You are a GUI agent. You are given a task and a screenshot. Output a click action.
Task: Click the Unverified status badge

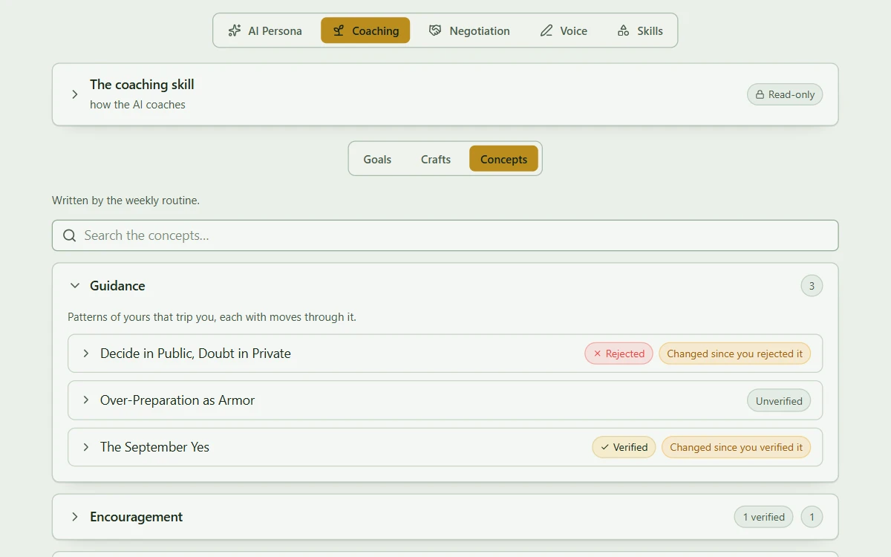pos(779,401)
